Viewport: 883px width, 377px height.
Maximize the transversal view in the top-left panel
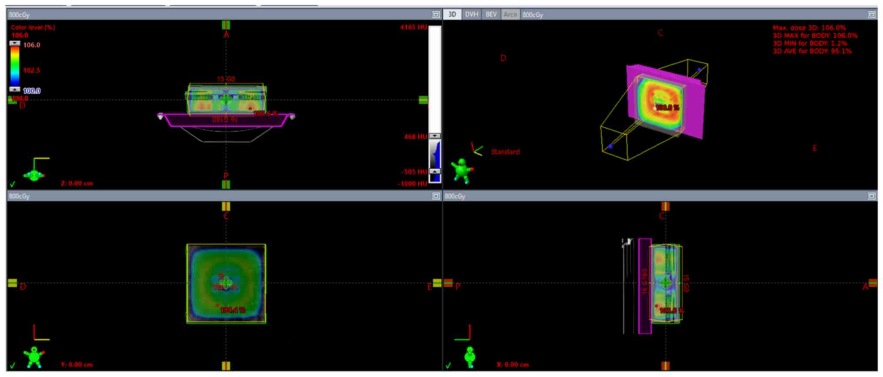[436, 14]
